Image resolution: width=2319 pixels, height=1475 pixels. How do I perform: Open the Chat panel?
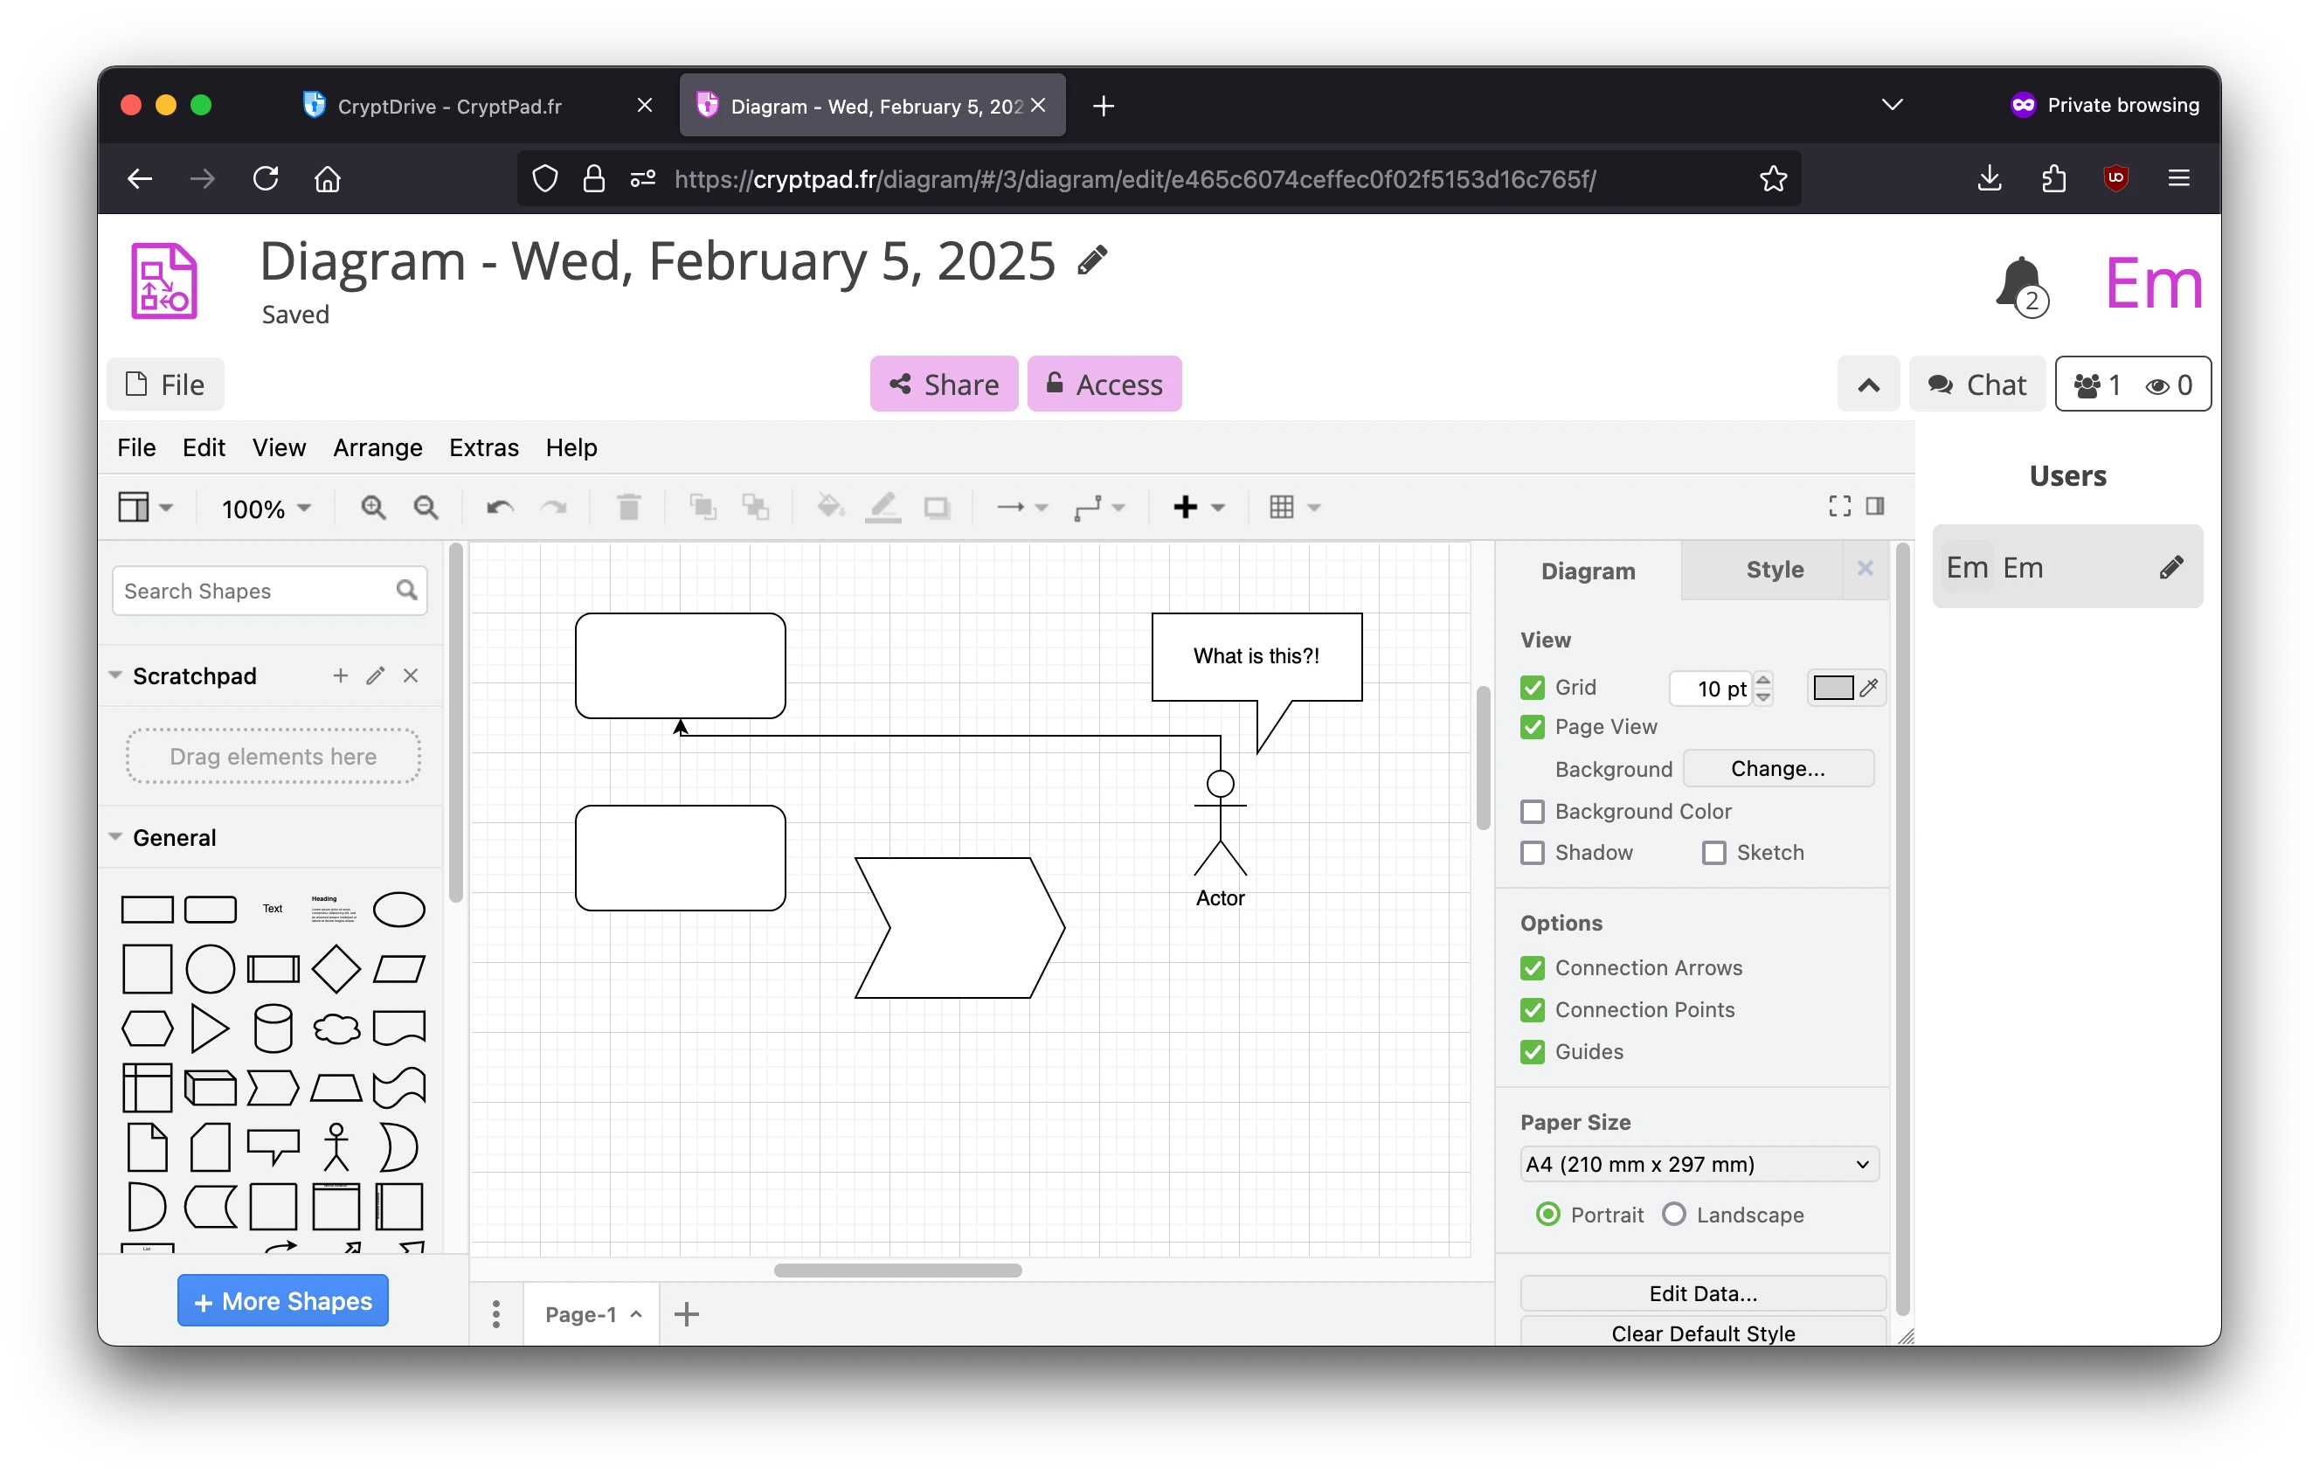[1976, 384]
